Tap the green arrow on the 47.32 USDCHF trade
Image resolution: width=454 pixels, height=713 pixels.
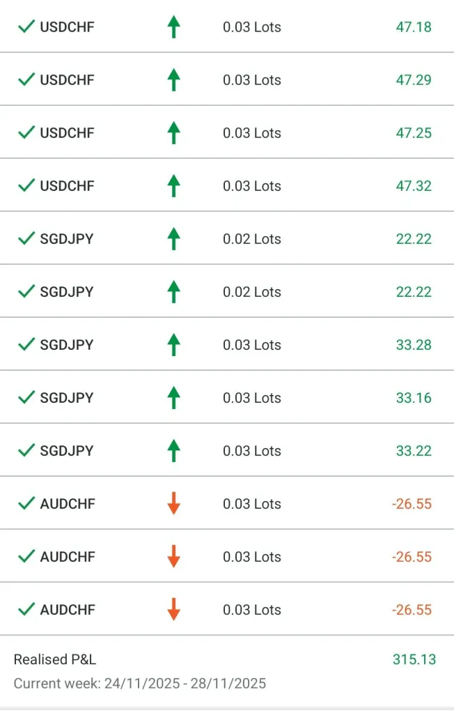[x=174, y=186]
